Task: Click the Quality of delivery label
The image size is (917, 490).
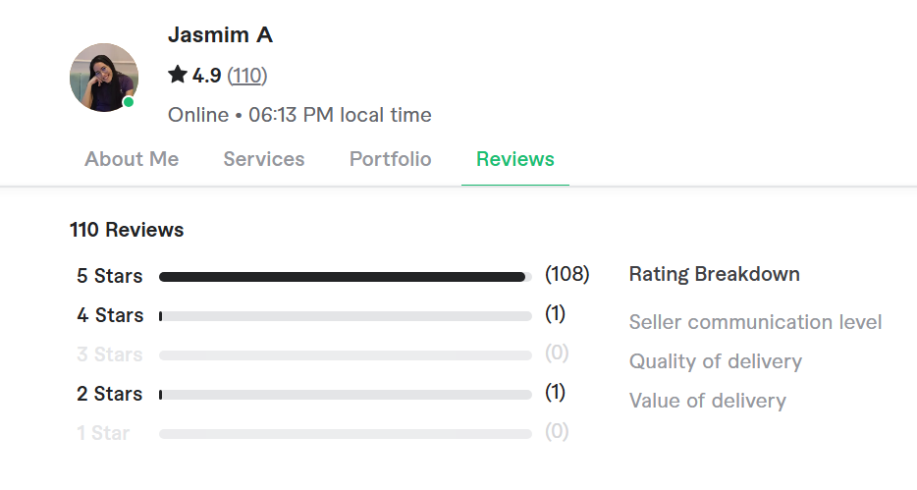Action: click(715, 361)
